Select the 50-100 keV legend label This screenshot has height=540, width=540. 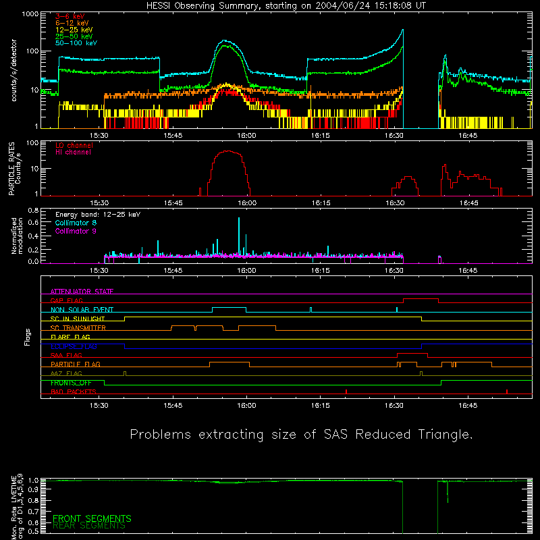click(76, 43)
